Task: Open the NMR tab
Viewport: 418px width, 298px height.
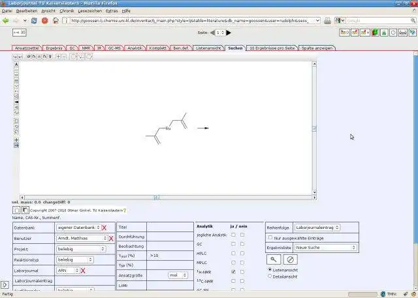Action: (86, 48)
